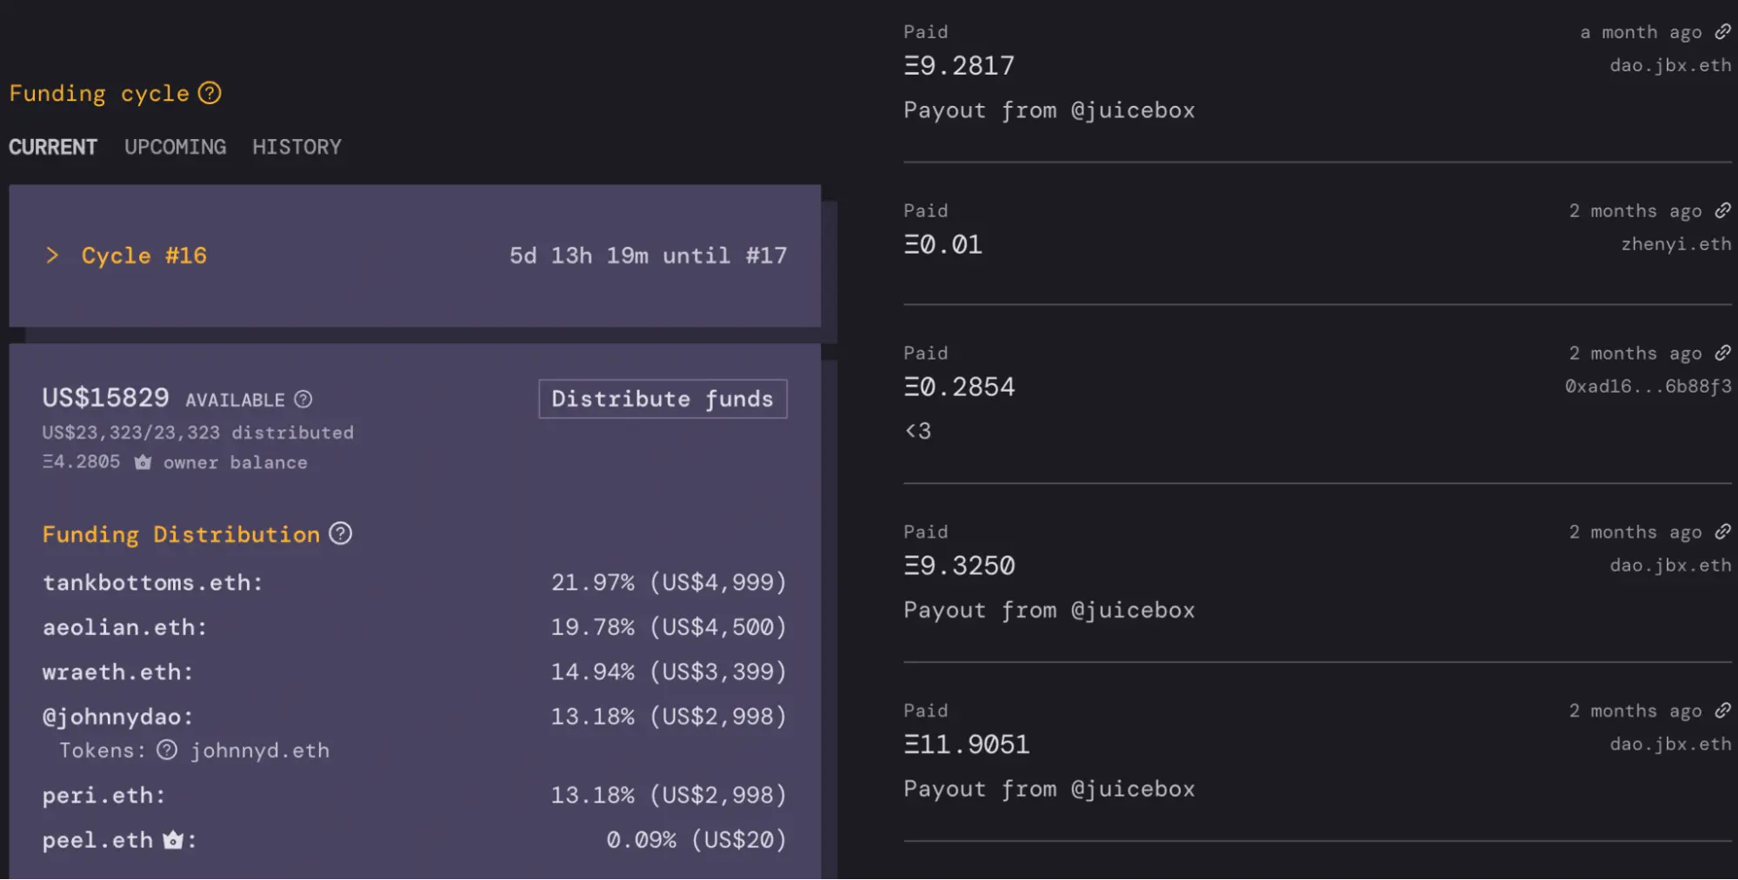Expand the Cycle #16 details
The image size is (1738, 880).
click(52, 255)
